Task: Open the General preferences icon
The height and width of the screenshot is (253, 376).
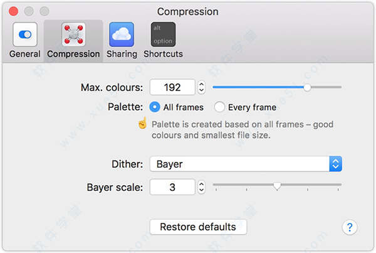Action: [24, 35]
